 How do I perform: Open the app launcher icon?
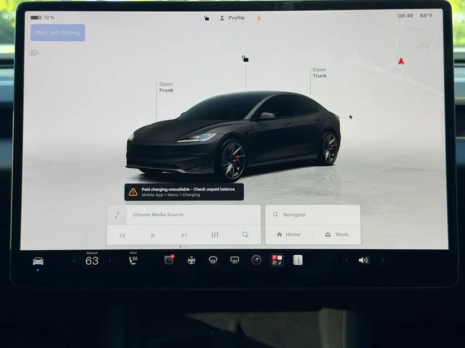tap(277, 260)
